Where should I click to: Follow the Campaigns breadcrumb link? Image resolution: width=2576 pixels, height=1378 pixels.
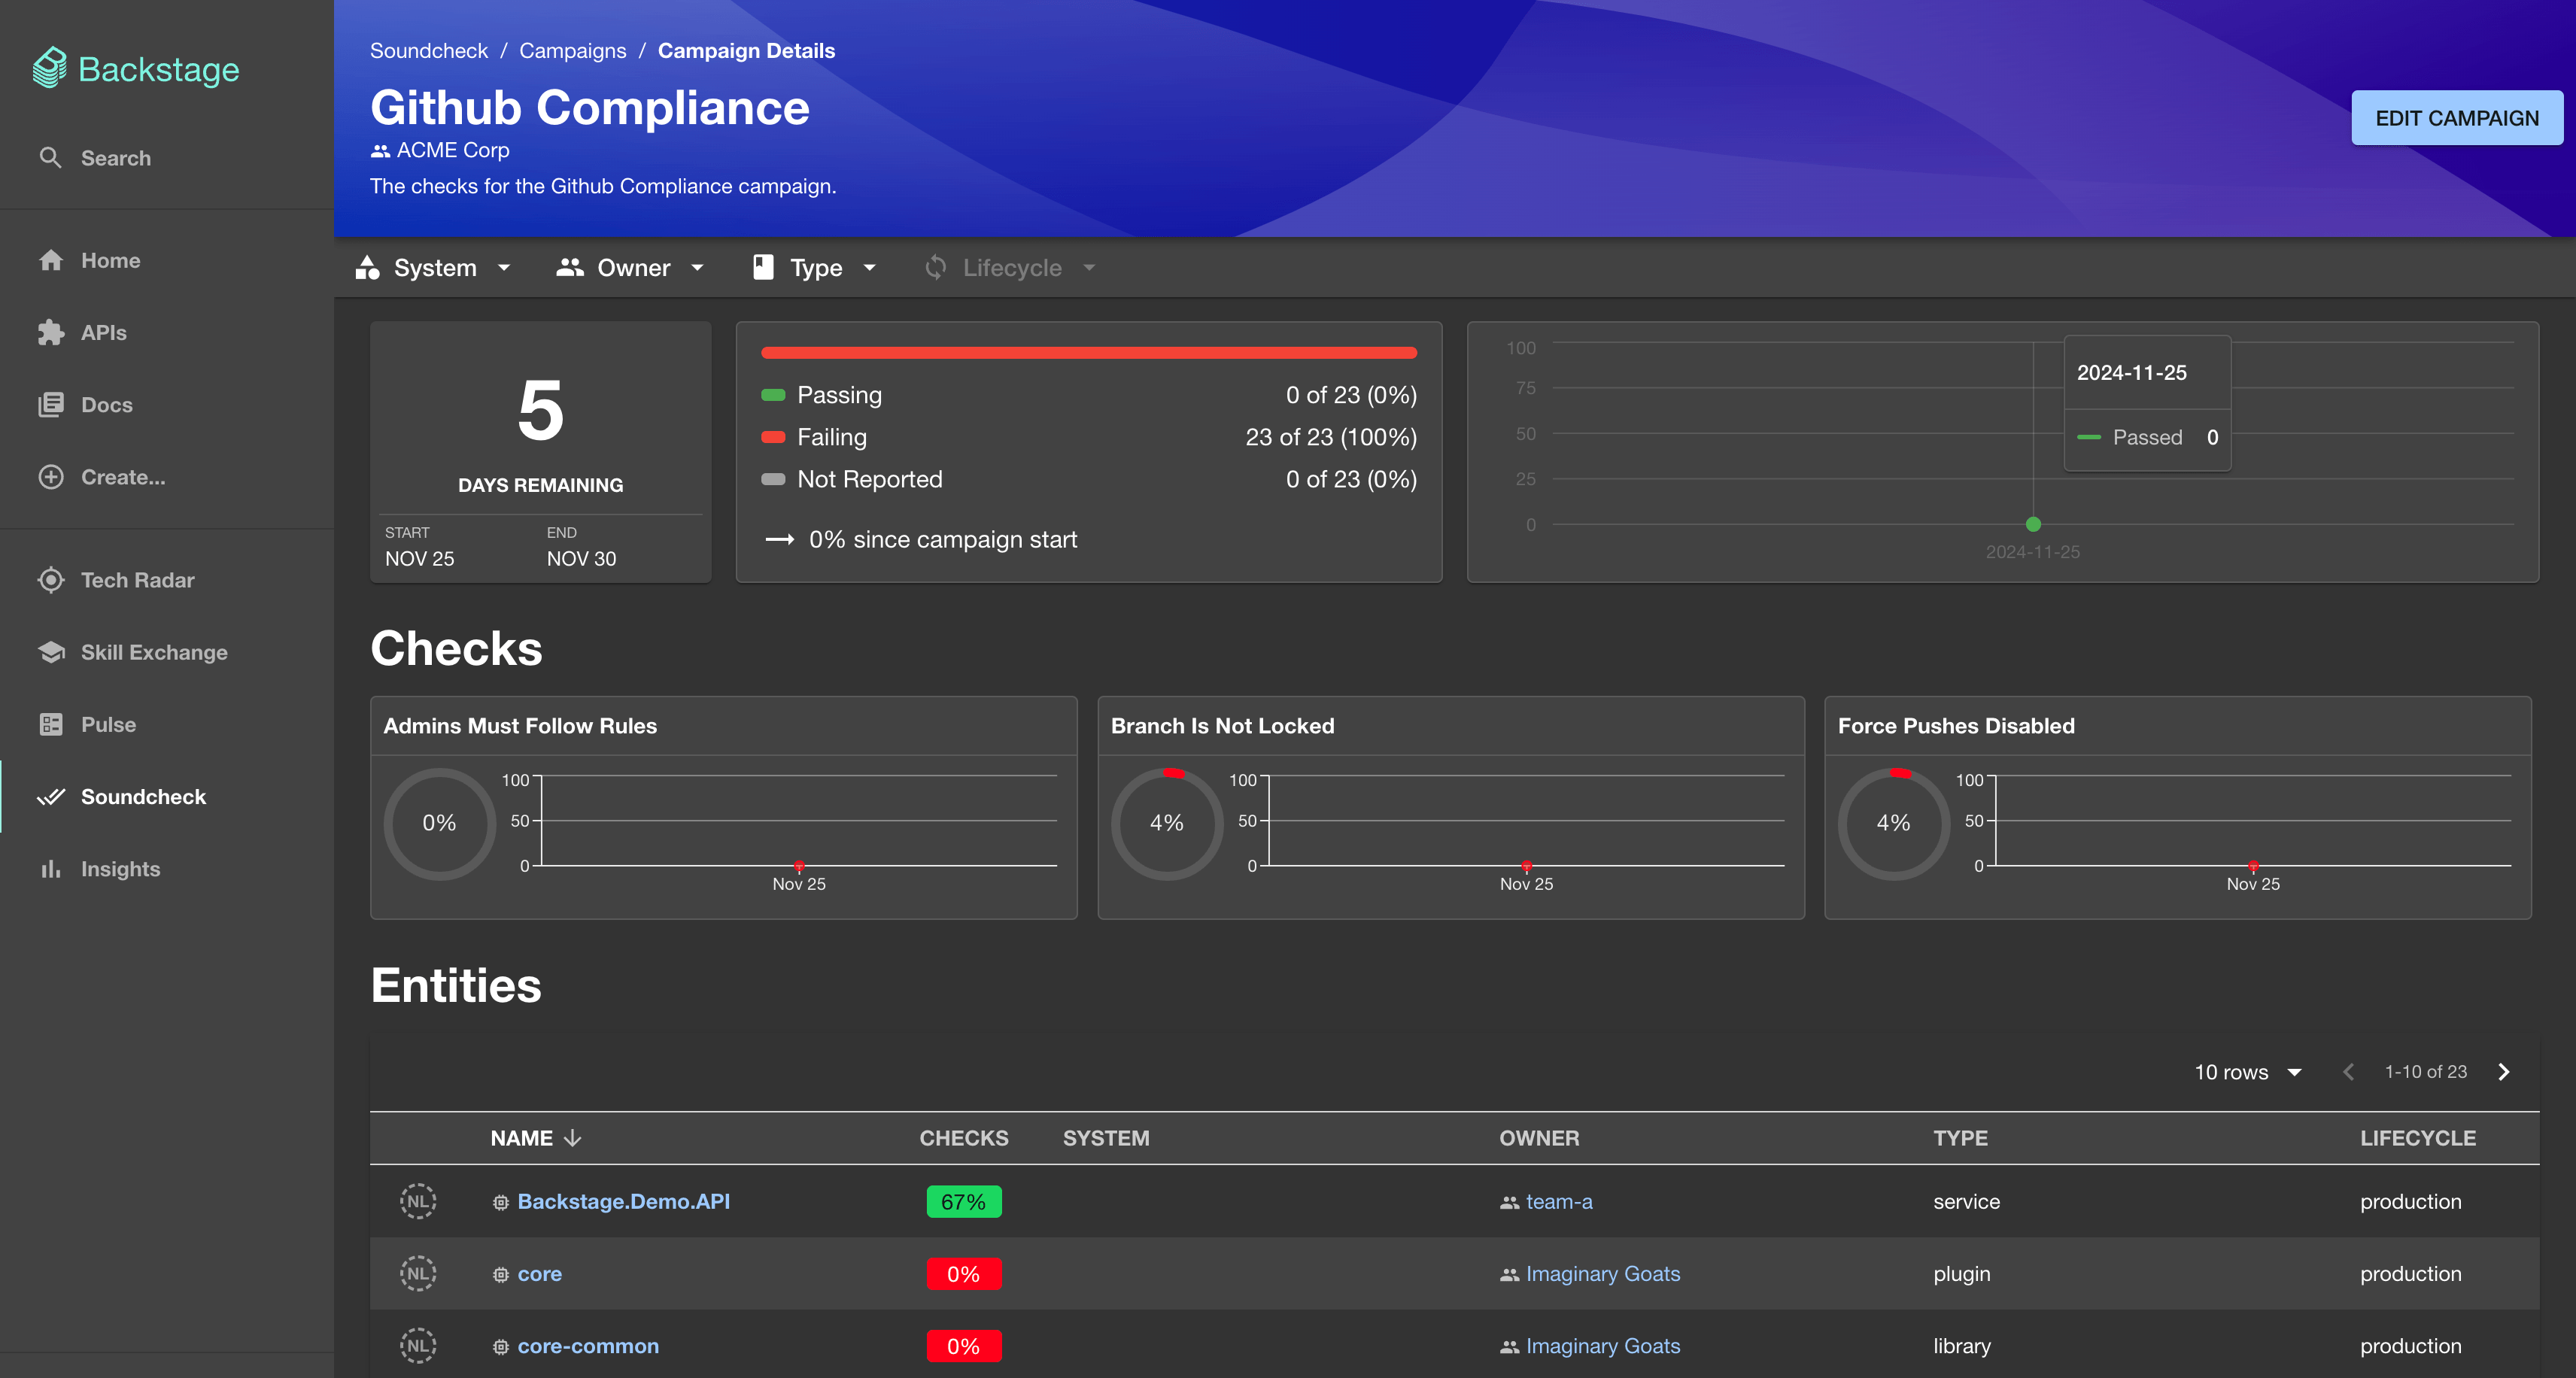[x=572, y=51]
